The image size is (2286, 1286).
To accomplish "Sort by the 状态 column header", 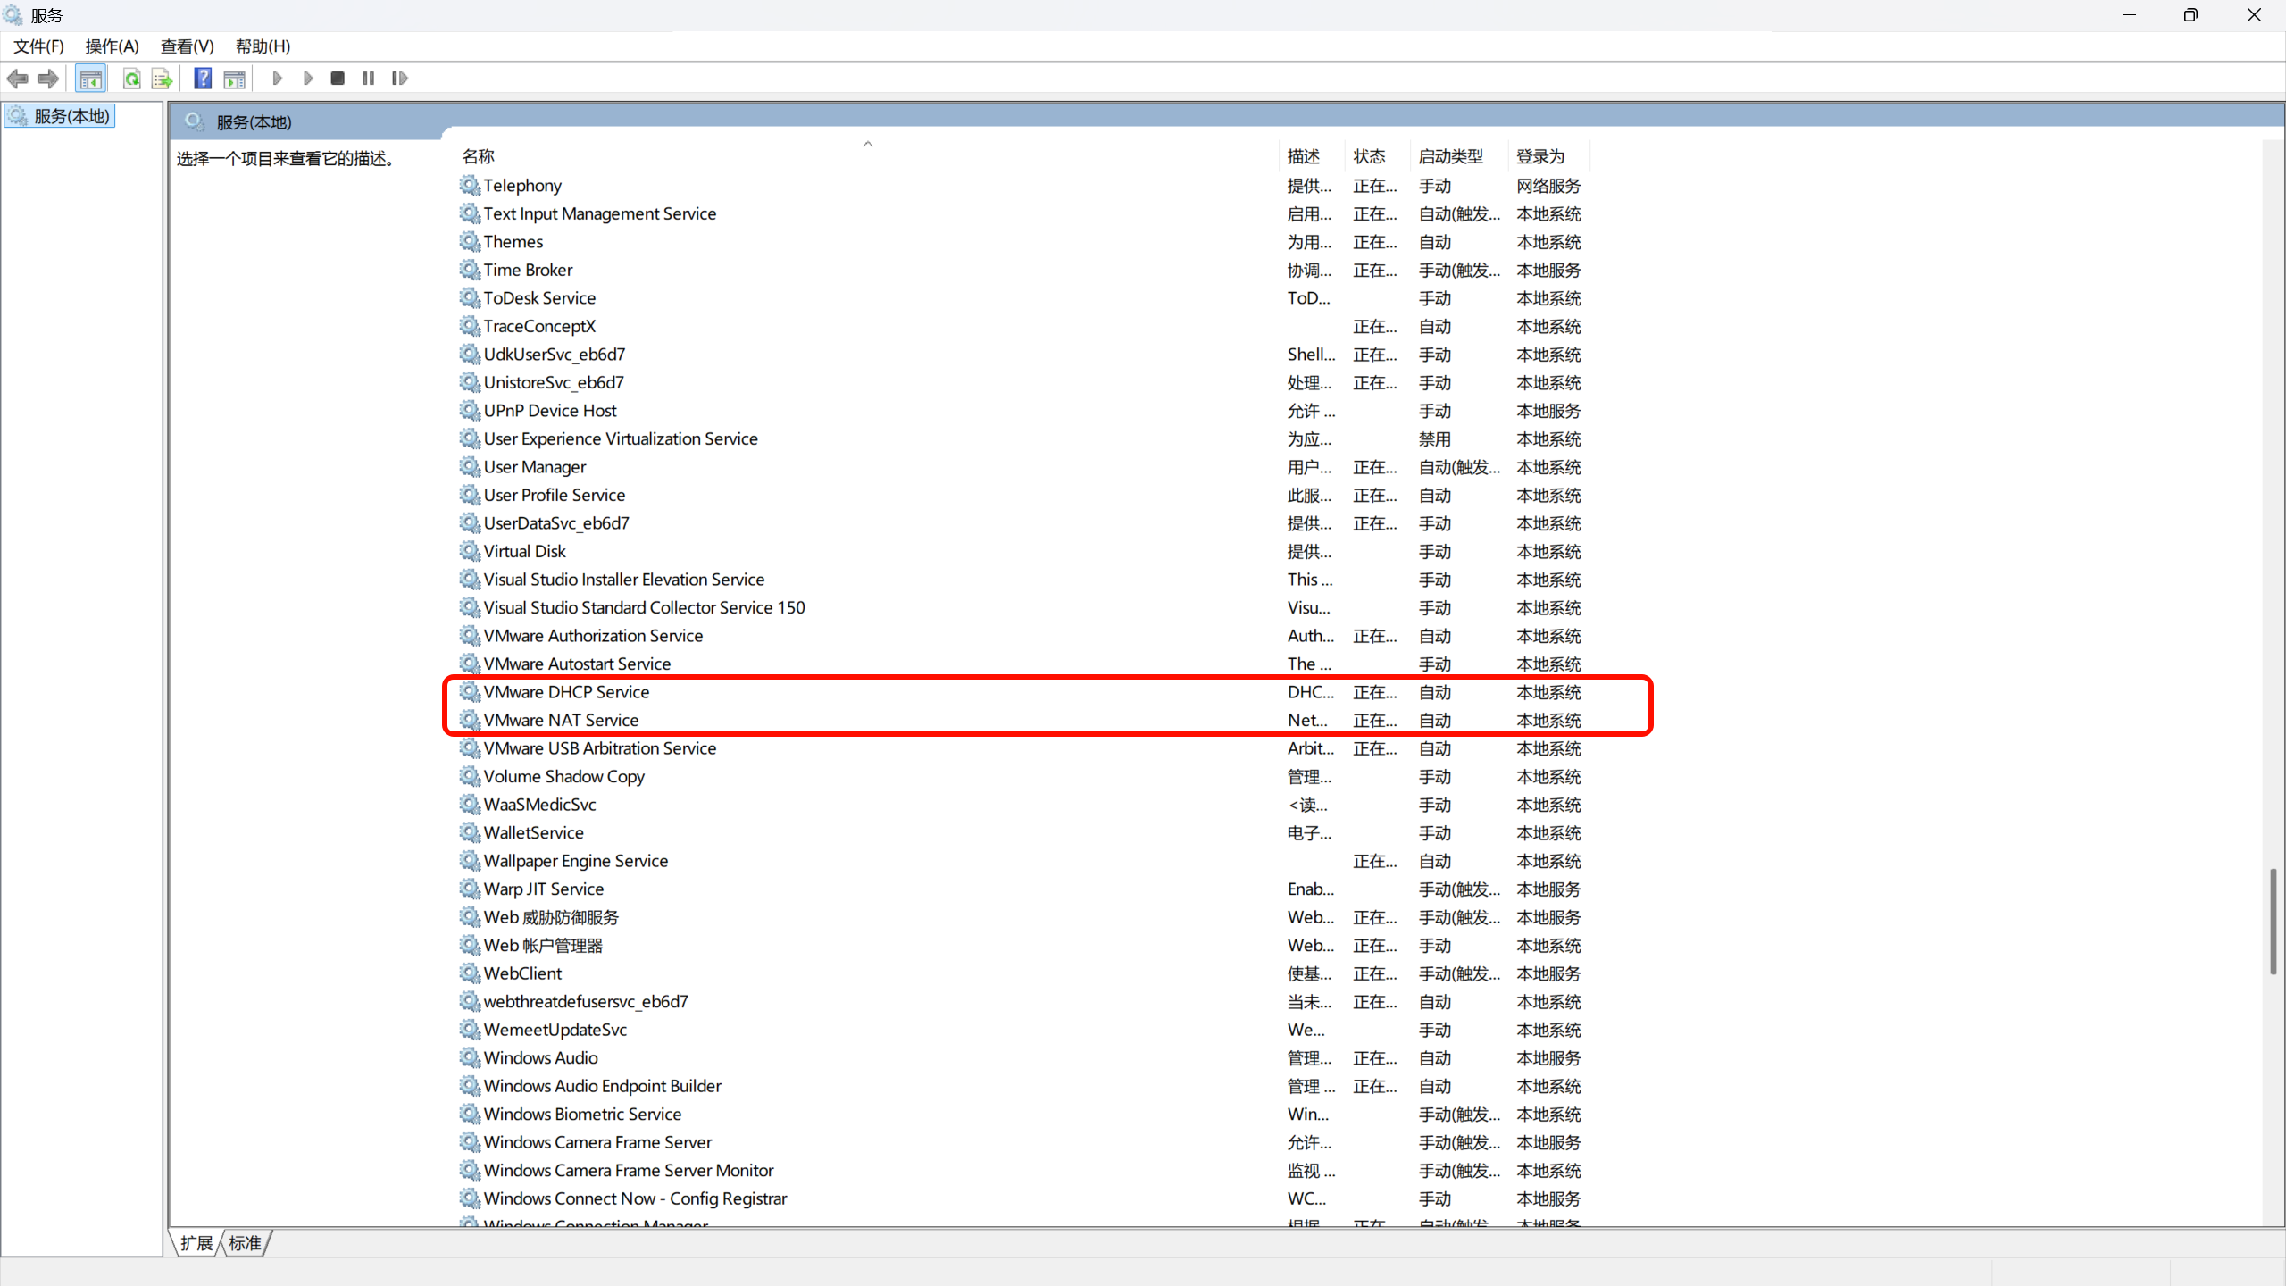I will [x=1369, y=156].
